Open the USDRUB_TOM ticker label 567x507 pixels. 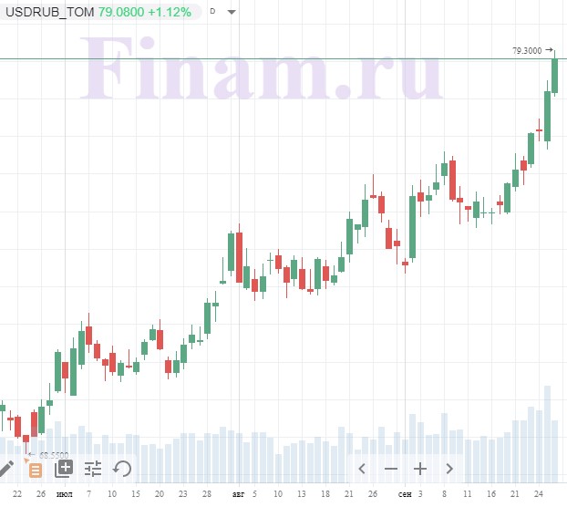click(50, 12)
